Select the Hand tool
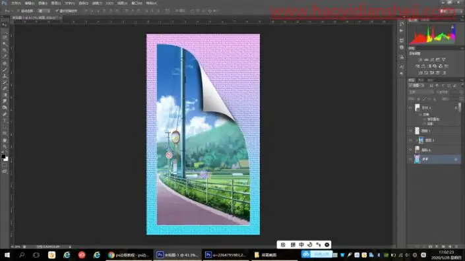 click(x=5, y=140)
